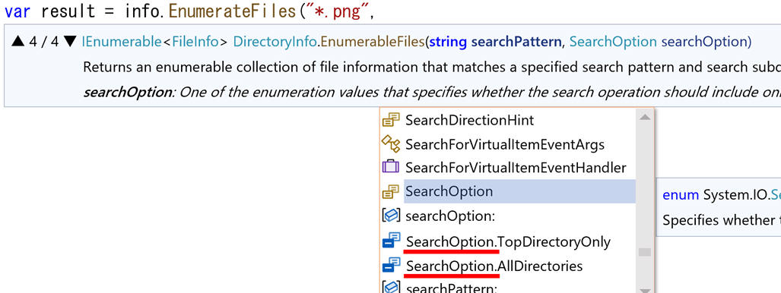Click the "*.png" string in code

(x=336, y=11)
